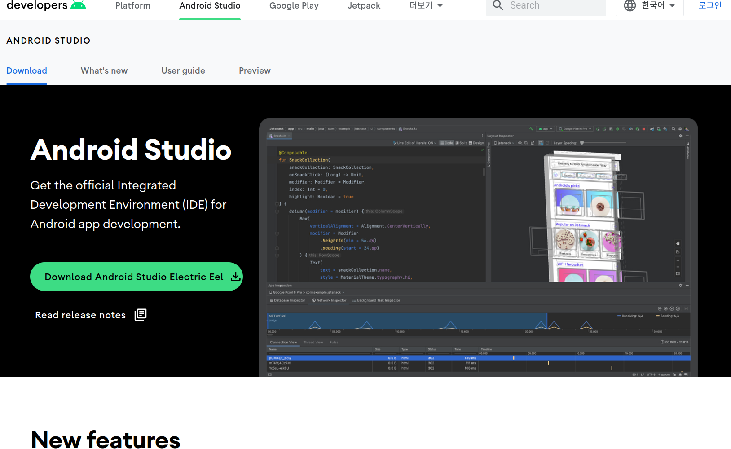The image size is (731, 449).
Task: Click the Search input field
Action: pos(546,6)
